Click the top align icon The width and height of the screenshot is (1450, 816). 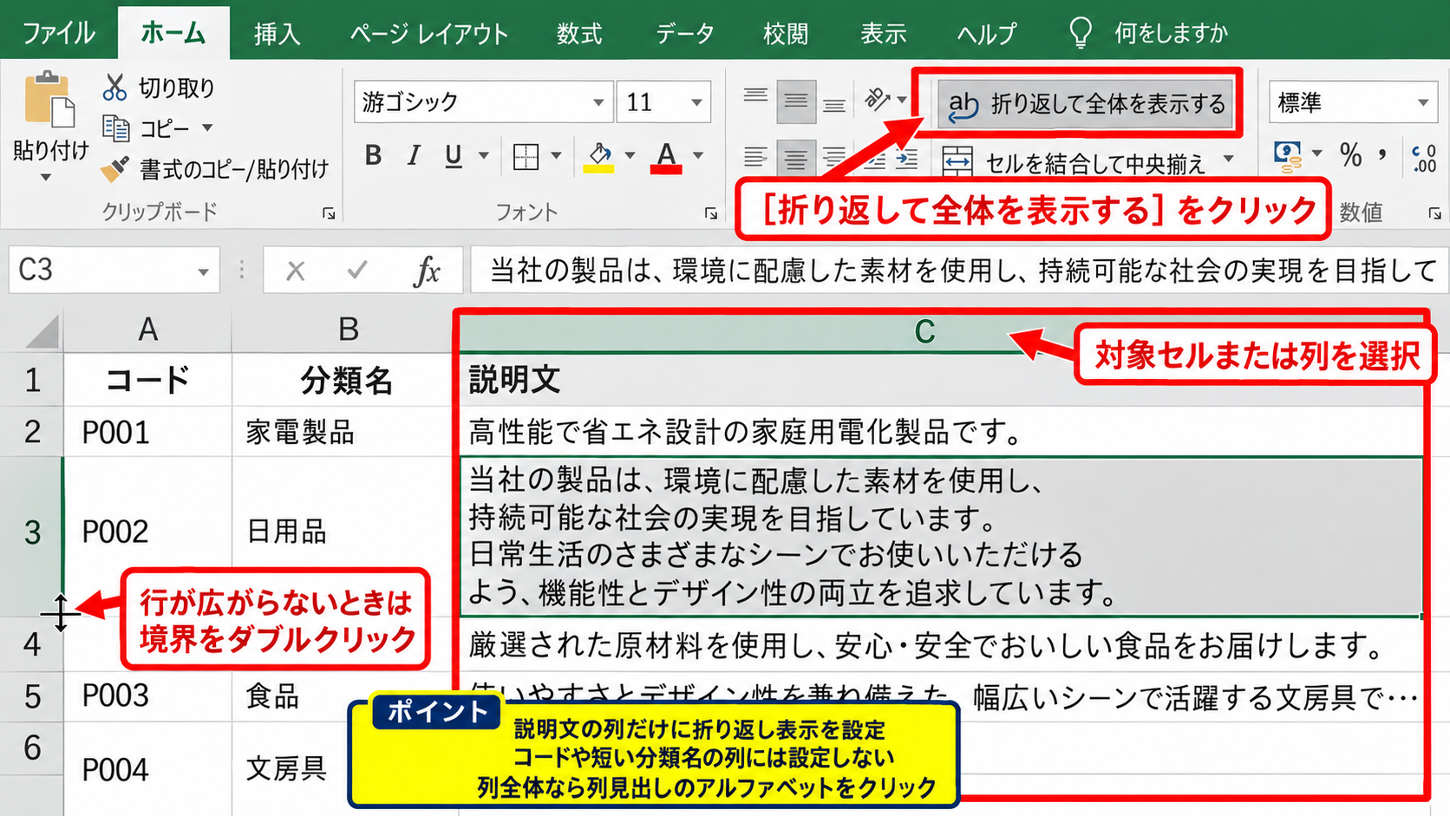point(755,97)
